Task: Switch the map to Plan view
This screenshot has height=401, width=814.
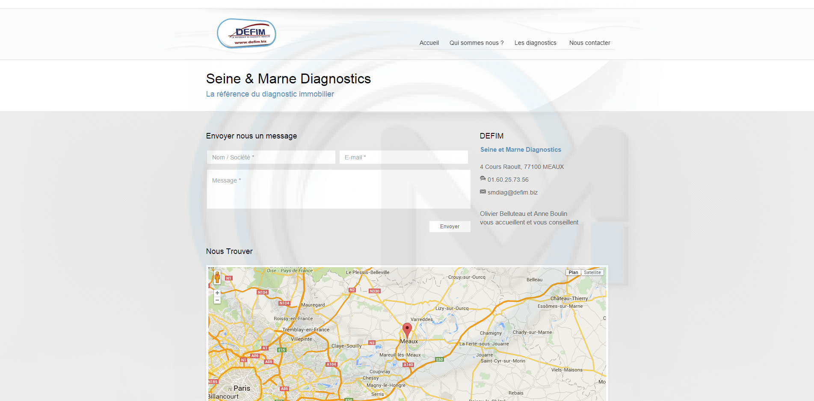Action: tap(573, 272)
